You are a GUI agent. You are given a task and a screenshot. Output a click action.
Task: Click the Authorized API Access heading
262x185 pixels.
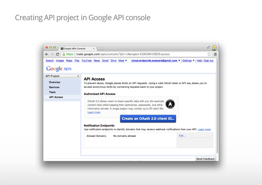pos(100,94)
